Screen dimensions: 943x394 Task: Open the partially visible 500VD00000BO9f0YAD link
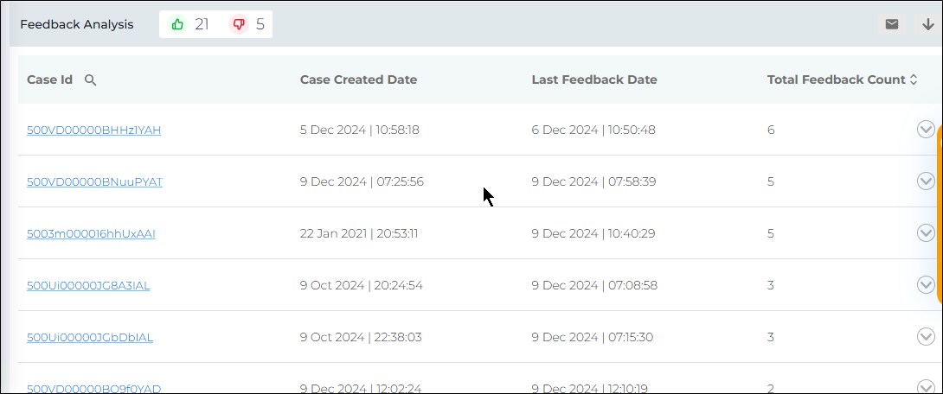(x=93, y=389)
